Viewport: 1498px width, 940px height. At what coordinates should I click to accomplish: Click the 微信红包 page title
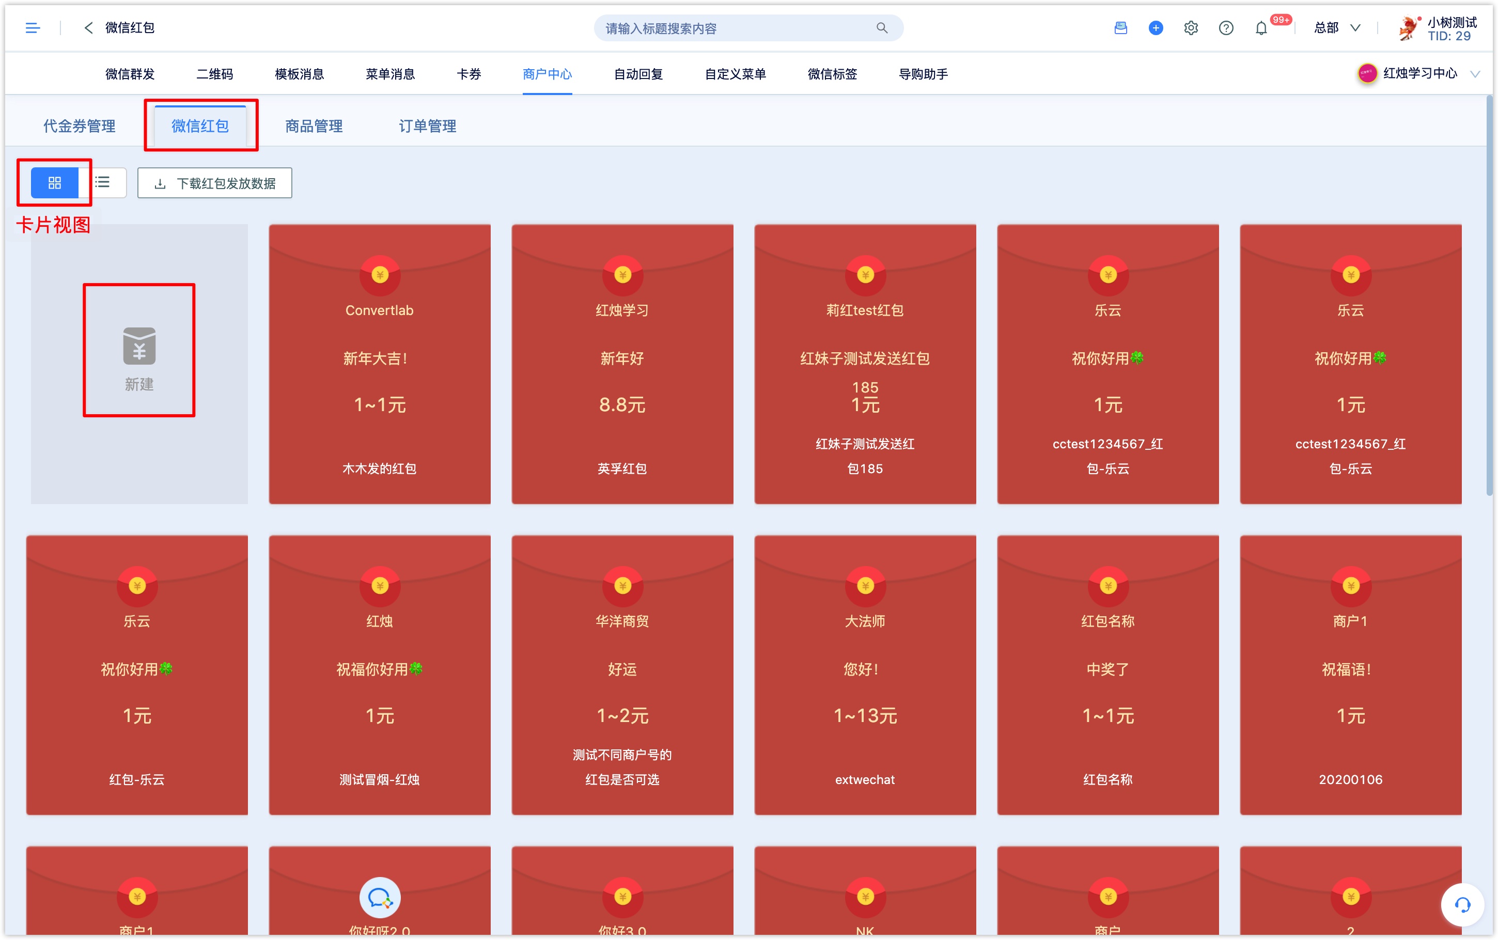point(130,28)
